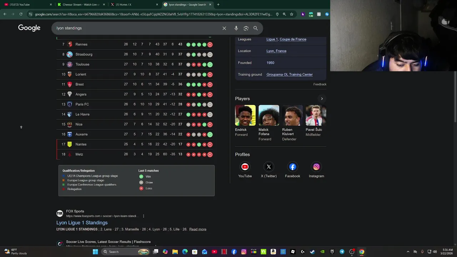Click the Nantes club crest
This screenshot has width=457, height=257.
[x=70, y=144]
